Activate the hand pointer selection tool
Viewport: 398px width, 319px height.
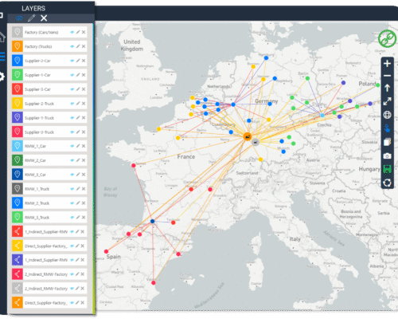pyautogui.click(x=387, y=128)
